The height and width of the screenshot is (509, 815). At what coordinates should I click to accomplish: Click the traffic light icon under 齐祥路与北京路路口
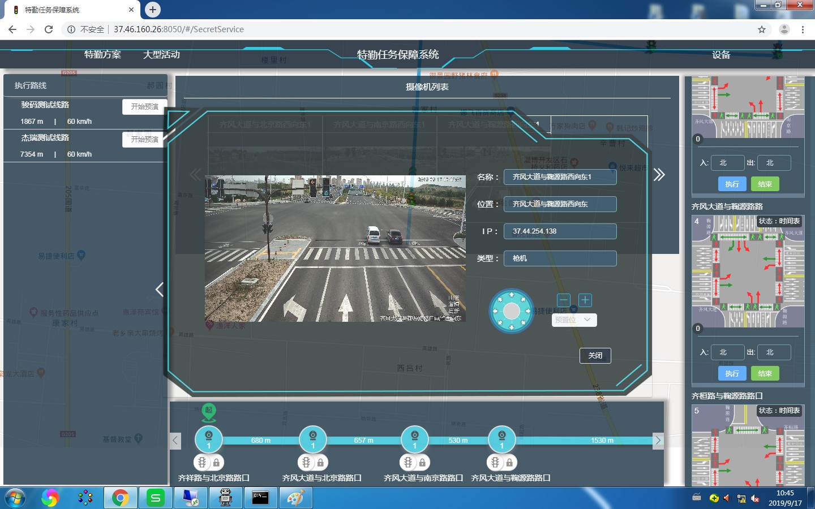202,463
